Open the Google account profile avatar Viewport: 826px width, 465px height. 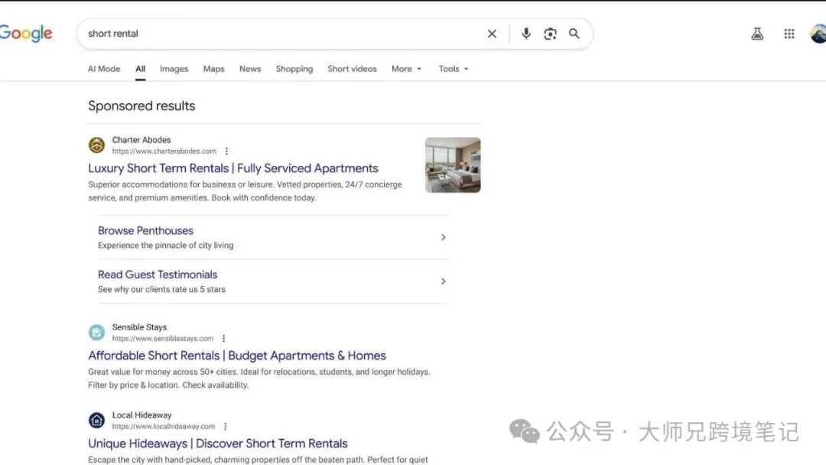818,34
